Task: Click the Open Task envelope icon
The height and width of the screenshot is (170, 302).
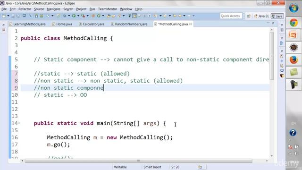Action: tap(113, 16)
